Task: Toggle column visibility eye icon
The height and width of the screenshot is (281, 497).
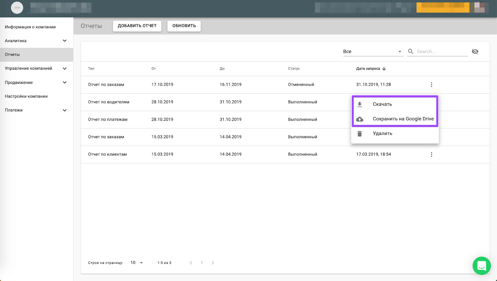Action: (475, 51)
